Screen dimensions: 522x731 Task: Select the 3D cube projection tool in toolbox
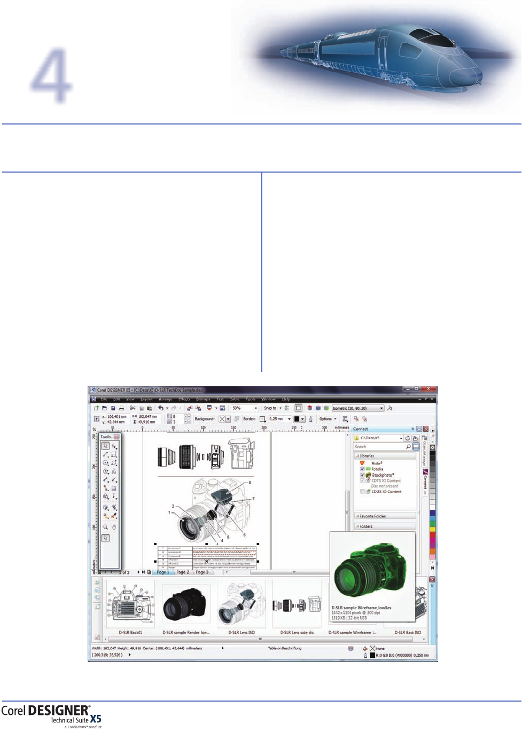[105, 507]
